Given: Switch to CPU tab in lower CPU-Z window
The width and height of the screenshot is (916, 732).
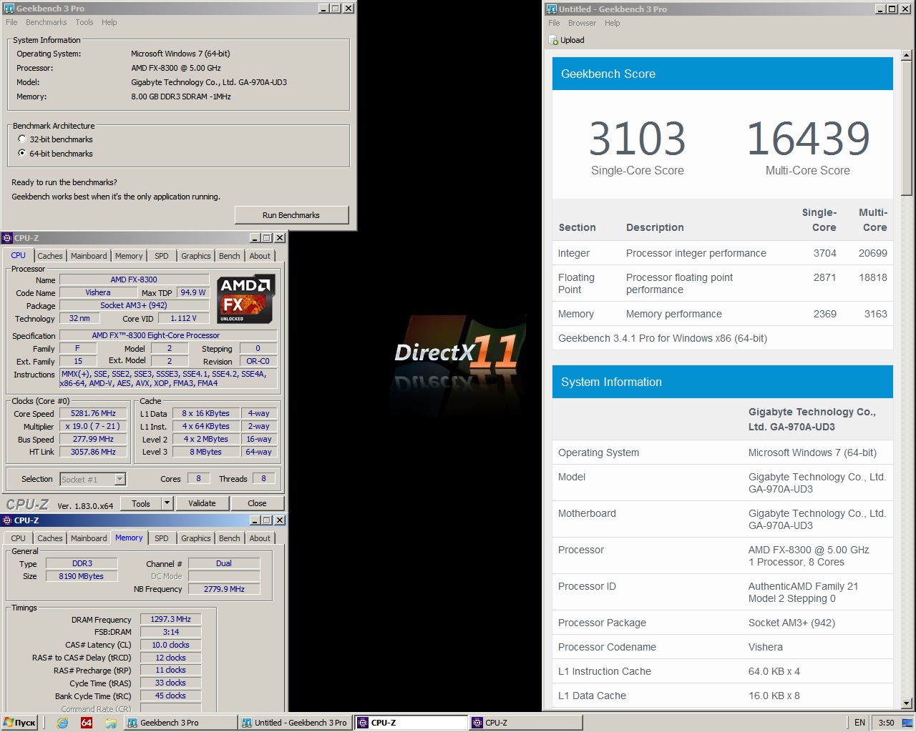Looking at the screenshot, I should click(19, 538).
